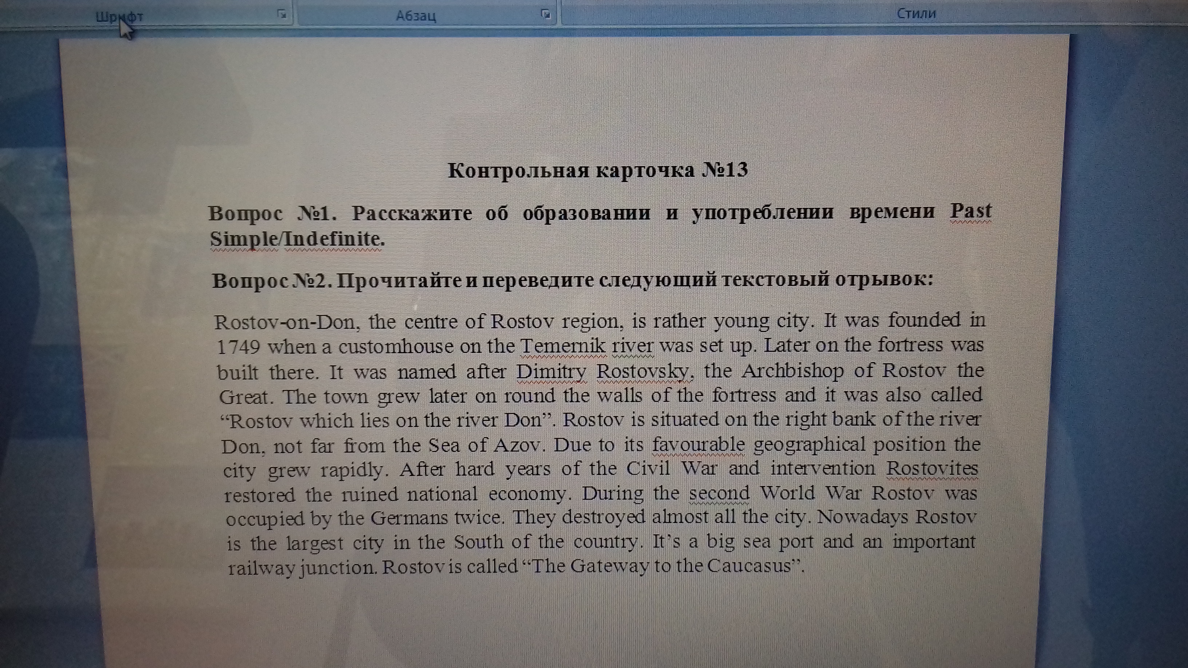Image resolution: width=1188 pixels, height=668 pixels.
Task: Click the underlined word Dimitry
Action: click(551, 371)
